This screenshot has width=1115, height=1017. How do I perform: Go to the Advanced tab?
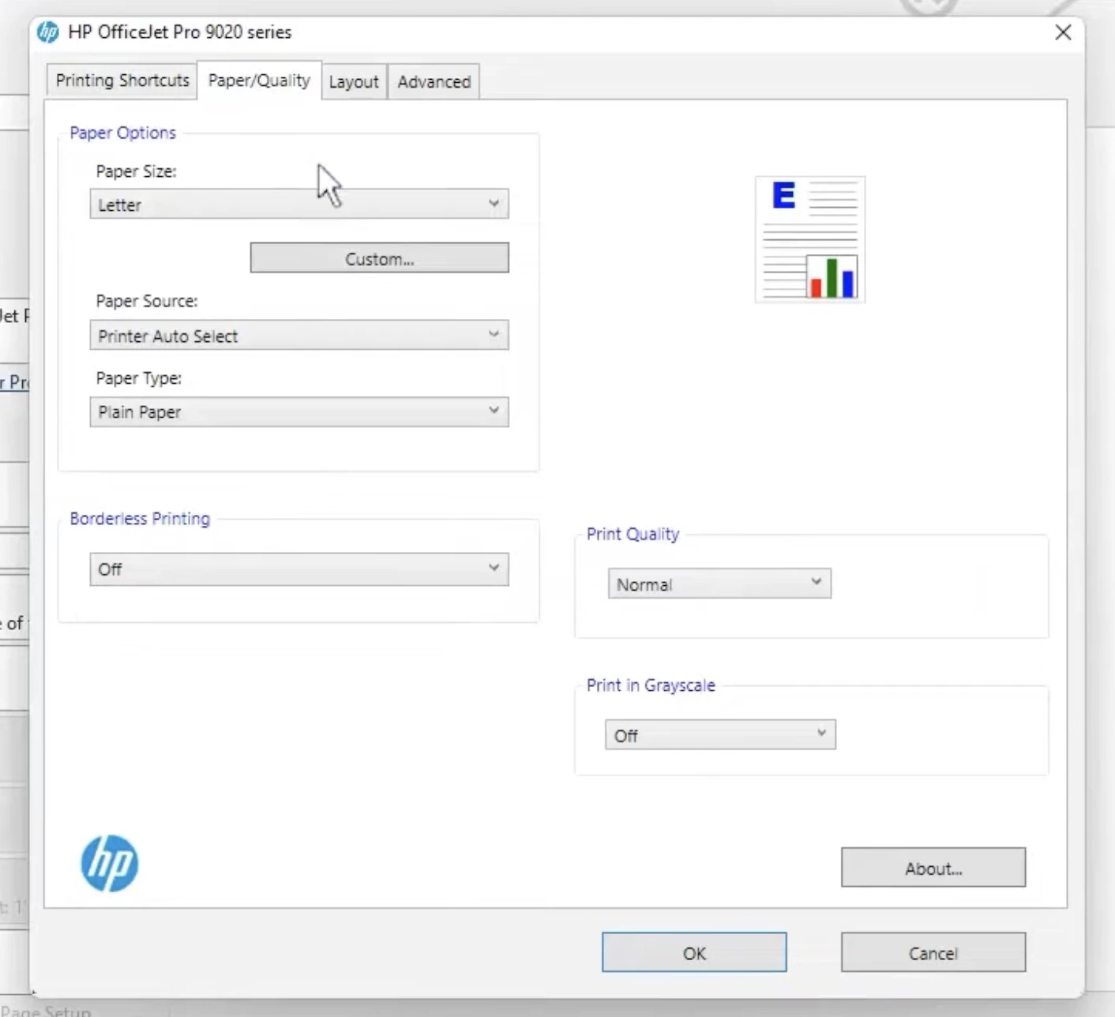point(434,82)
